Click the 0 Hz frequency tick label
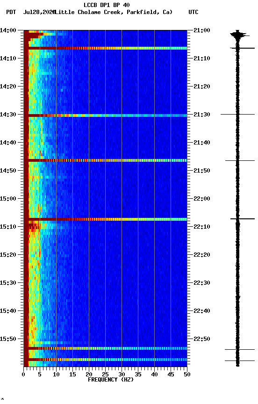Screen dimensions: 258x404 tap(23, 375)
